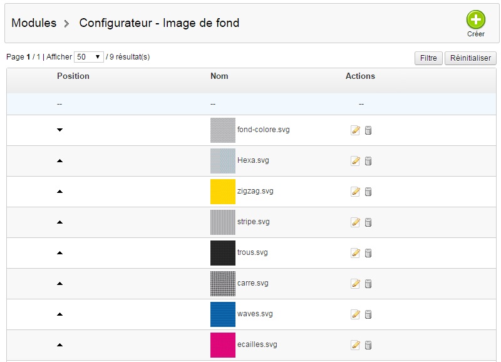Sort by Nom column header
Screen dimensions: 501x362
pos(219,76)
